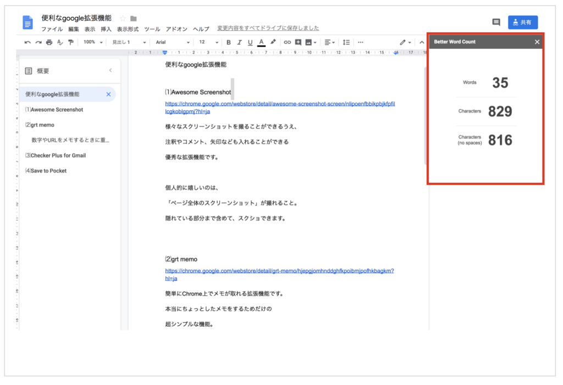The height and width of the screenshot is (385, 563).
Task: Click the 便利なgoogle拡張機能 title in the document
Action: (x=196, y=65)
